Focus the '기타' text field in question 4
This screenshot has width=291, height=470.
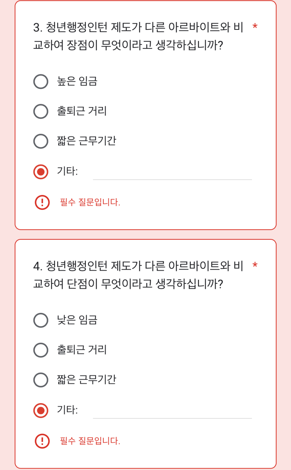pyautogui.click(x=172, y=411)
